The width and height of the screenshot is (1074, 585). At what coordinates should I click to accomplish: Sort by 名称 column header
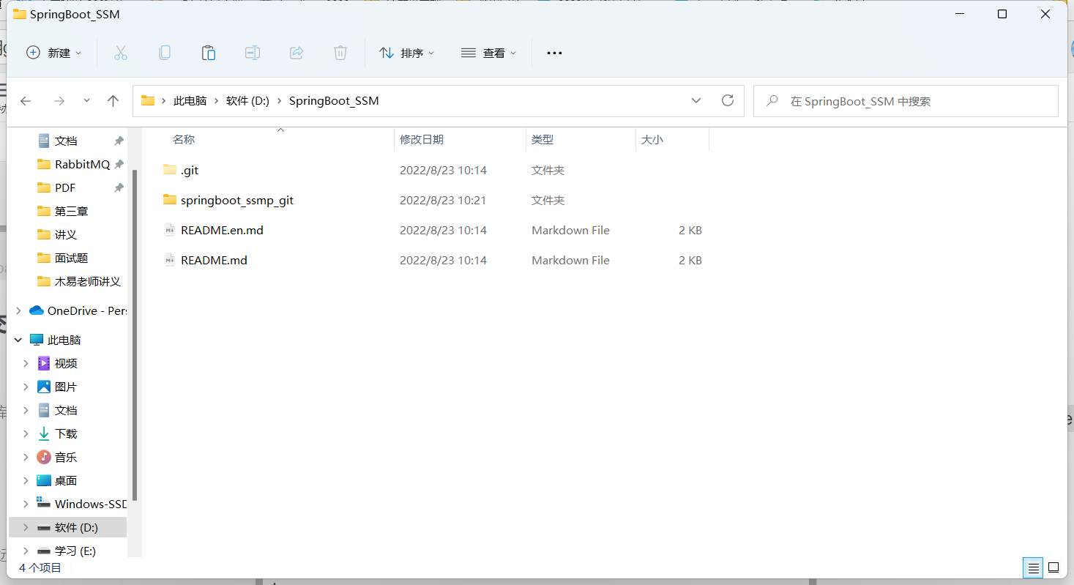coord(184,139)
